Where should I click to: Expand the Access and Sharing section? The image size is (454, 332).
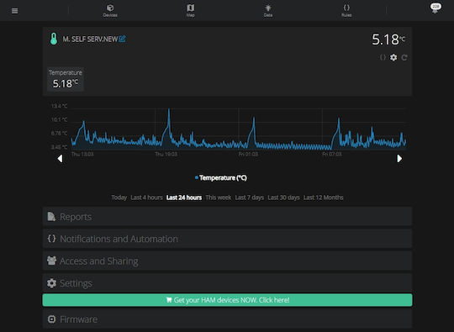(227, 261)
